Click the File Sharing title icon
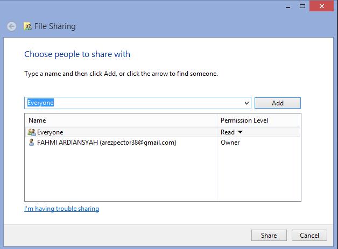 tap(27, 26)
